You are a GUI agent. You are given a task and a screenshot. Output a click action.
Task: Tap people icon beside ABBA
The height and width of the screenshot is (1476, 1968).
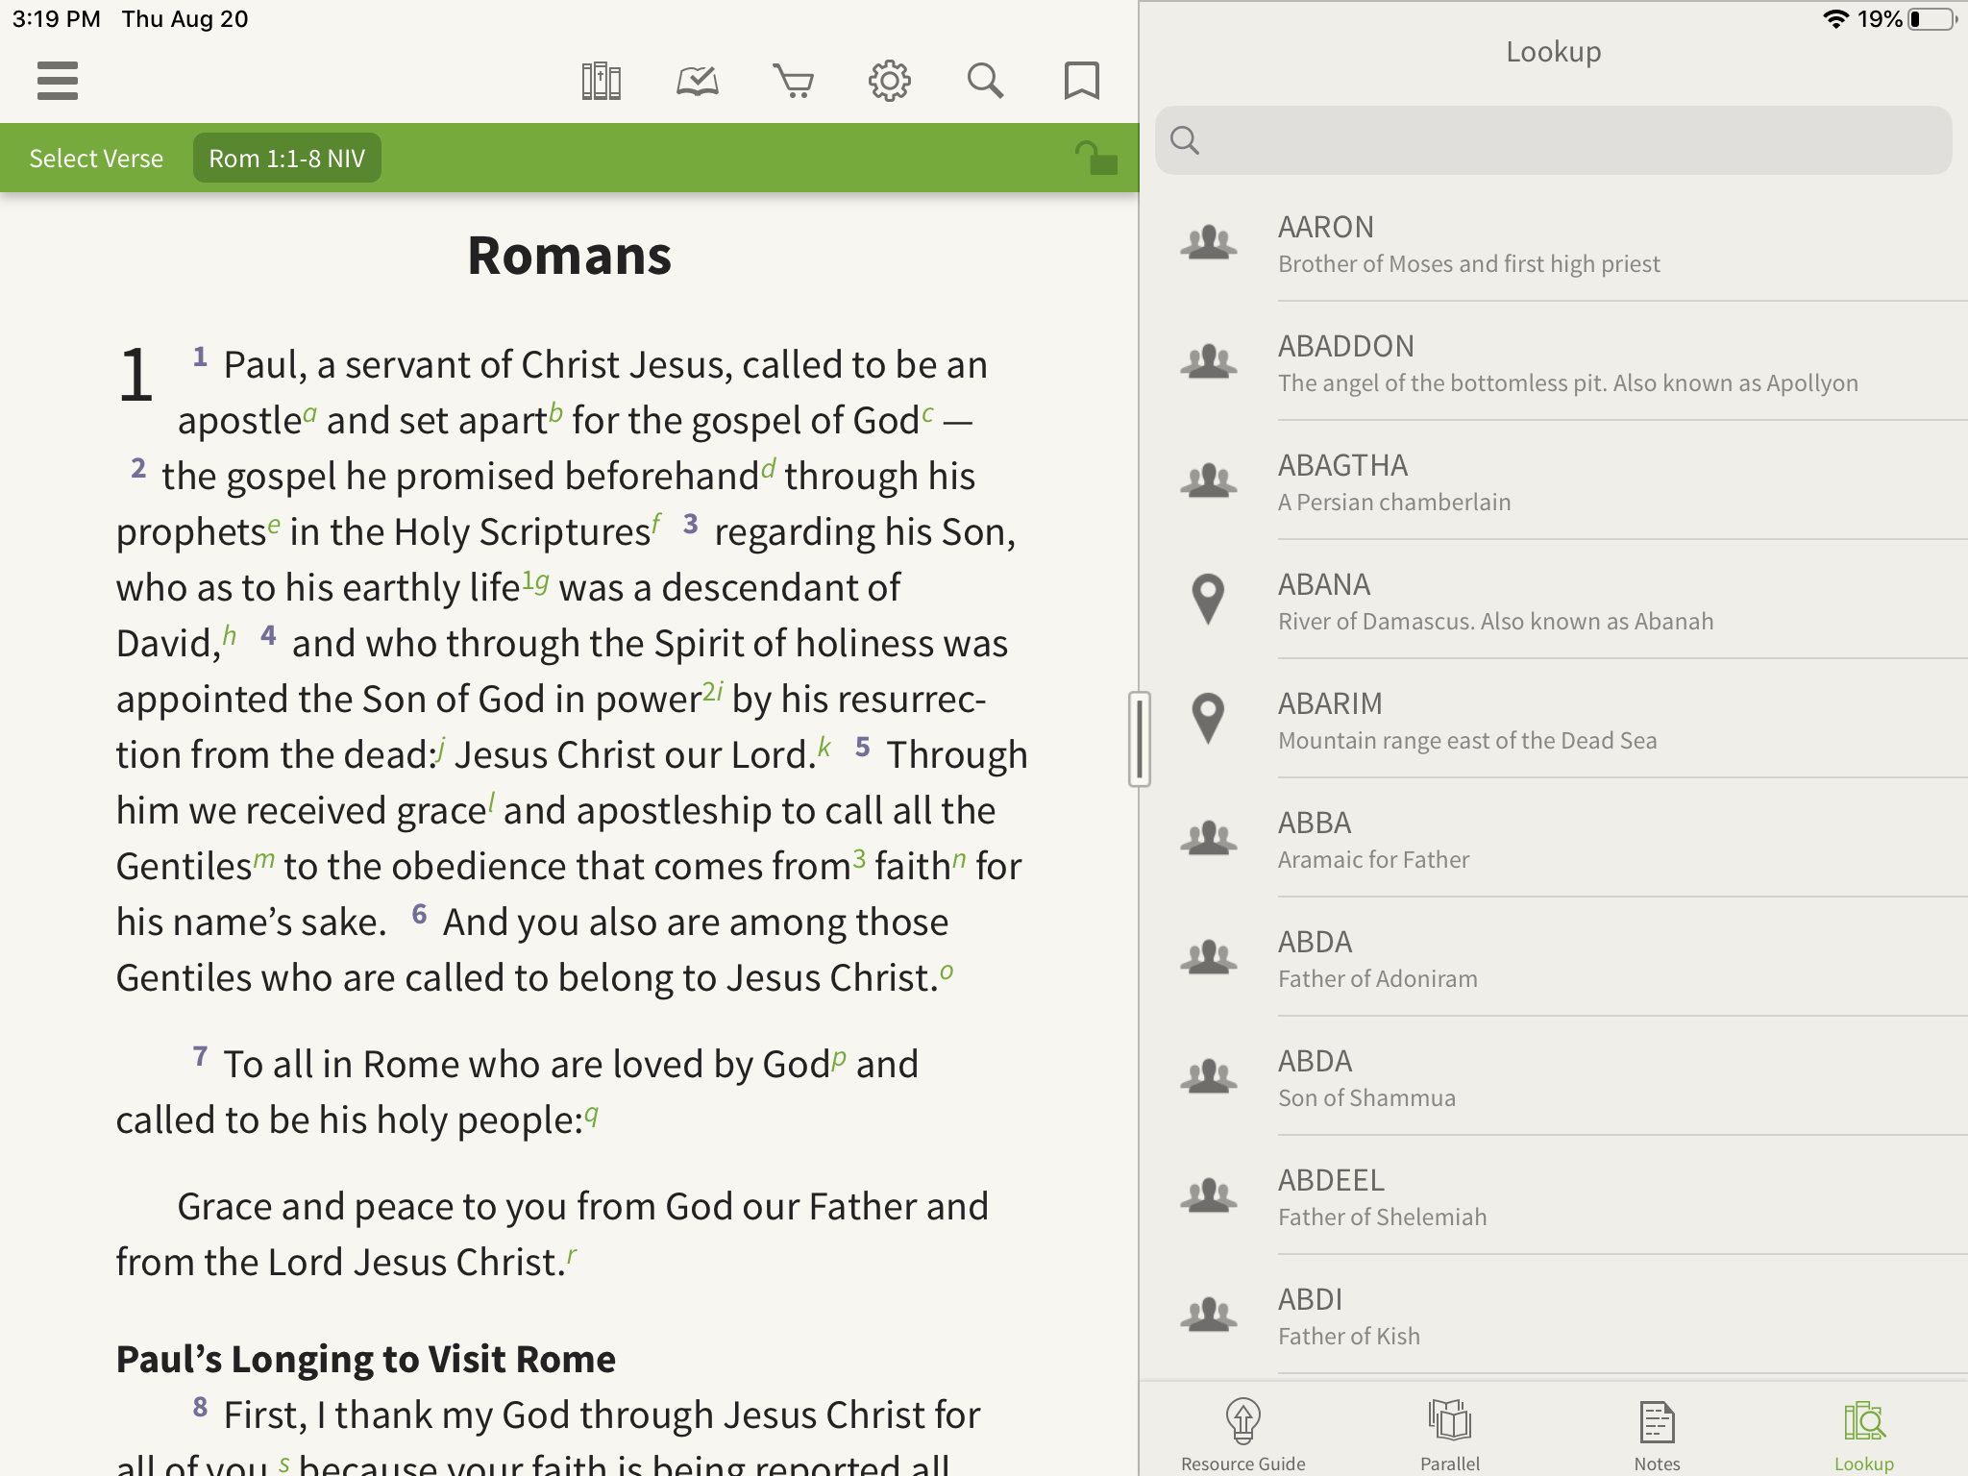pyautogui.click(x=1209, y=838)
